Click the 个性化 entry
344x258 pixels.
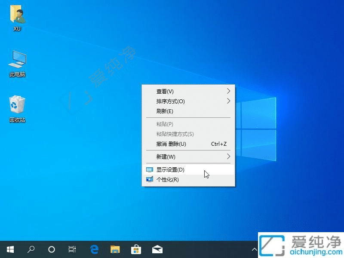pyautogui.click(x=168, y=179)
